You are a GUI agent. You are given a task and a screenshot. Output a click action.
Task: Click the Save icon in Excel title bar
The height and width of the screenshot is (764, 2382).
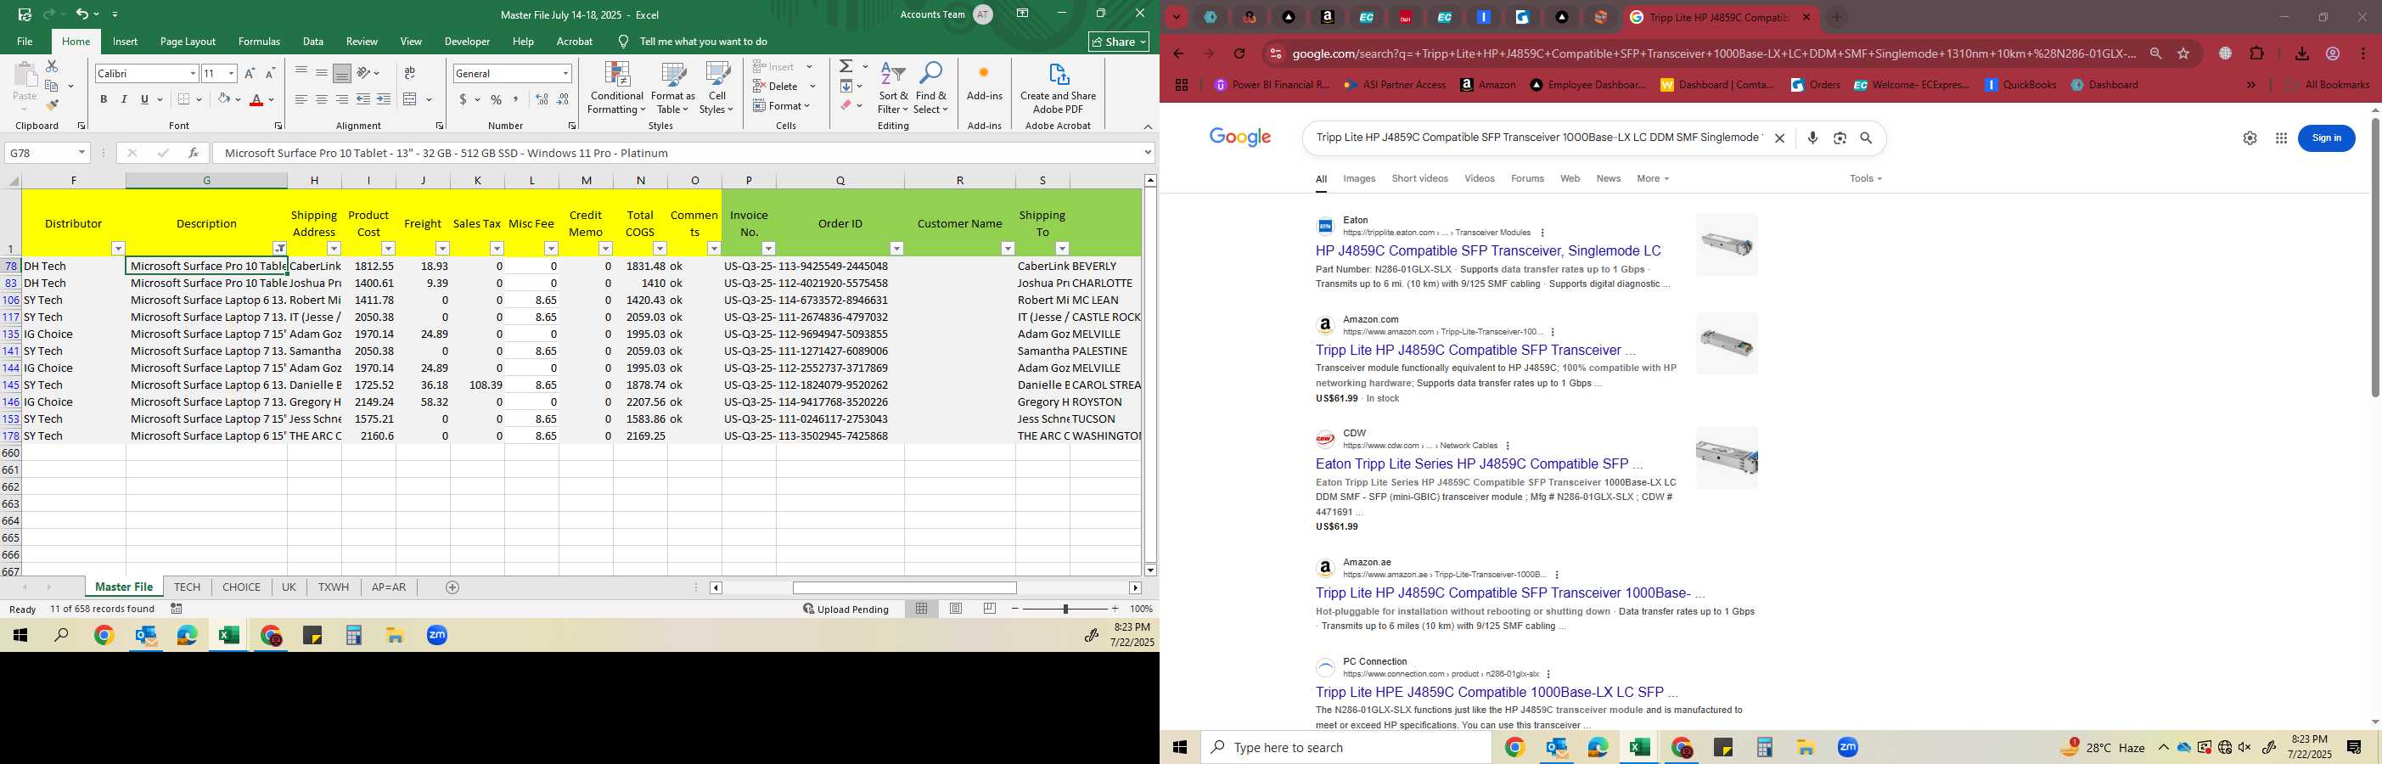25,14
